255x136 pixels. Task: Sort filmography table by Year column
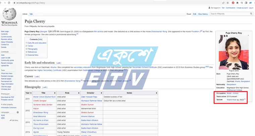click(x=28, y=93)
